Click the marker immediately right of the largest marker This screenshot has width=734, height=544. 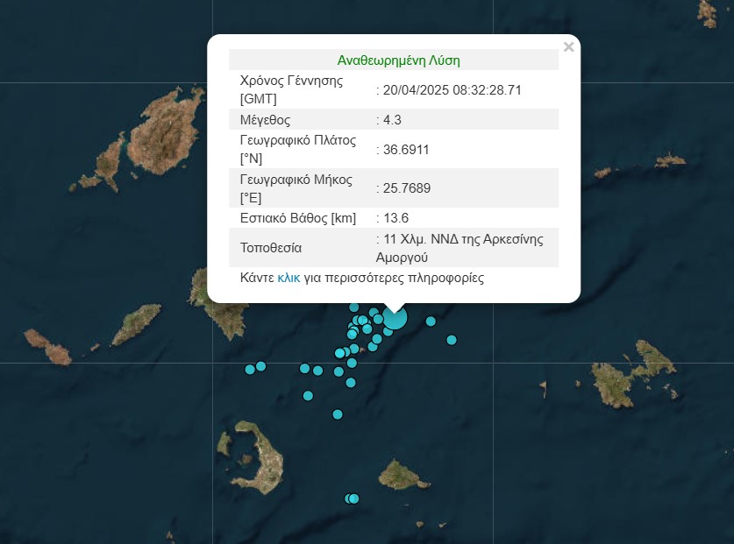tap(431, 321)
